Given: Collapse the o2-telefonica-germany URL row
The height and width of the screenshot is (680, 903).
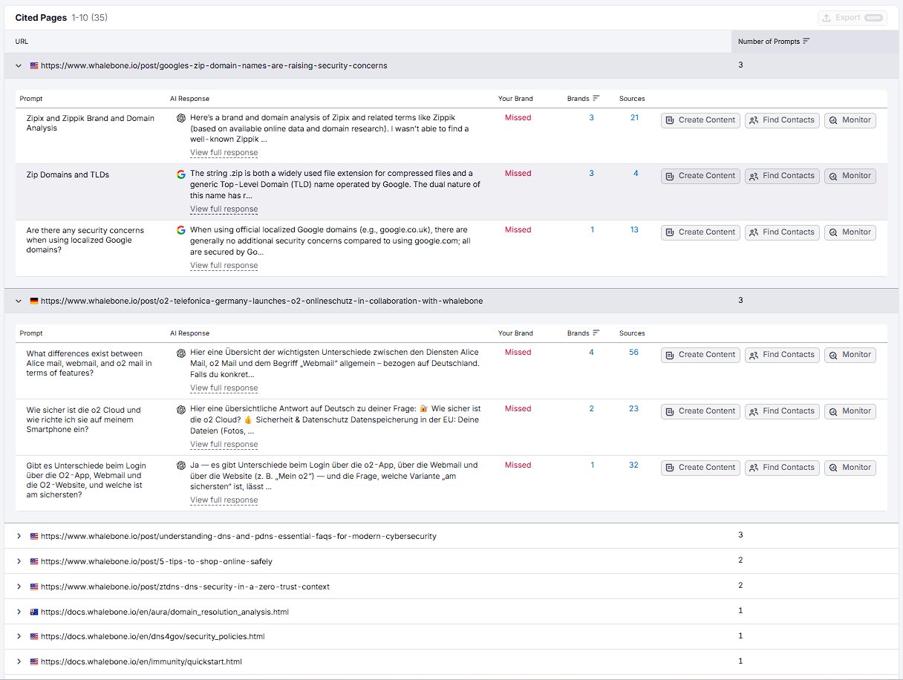Looking at the screenshot, I should click(x=19, y=301).
